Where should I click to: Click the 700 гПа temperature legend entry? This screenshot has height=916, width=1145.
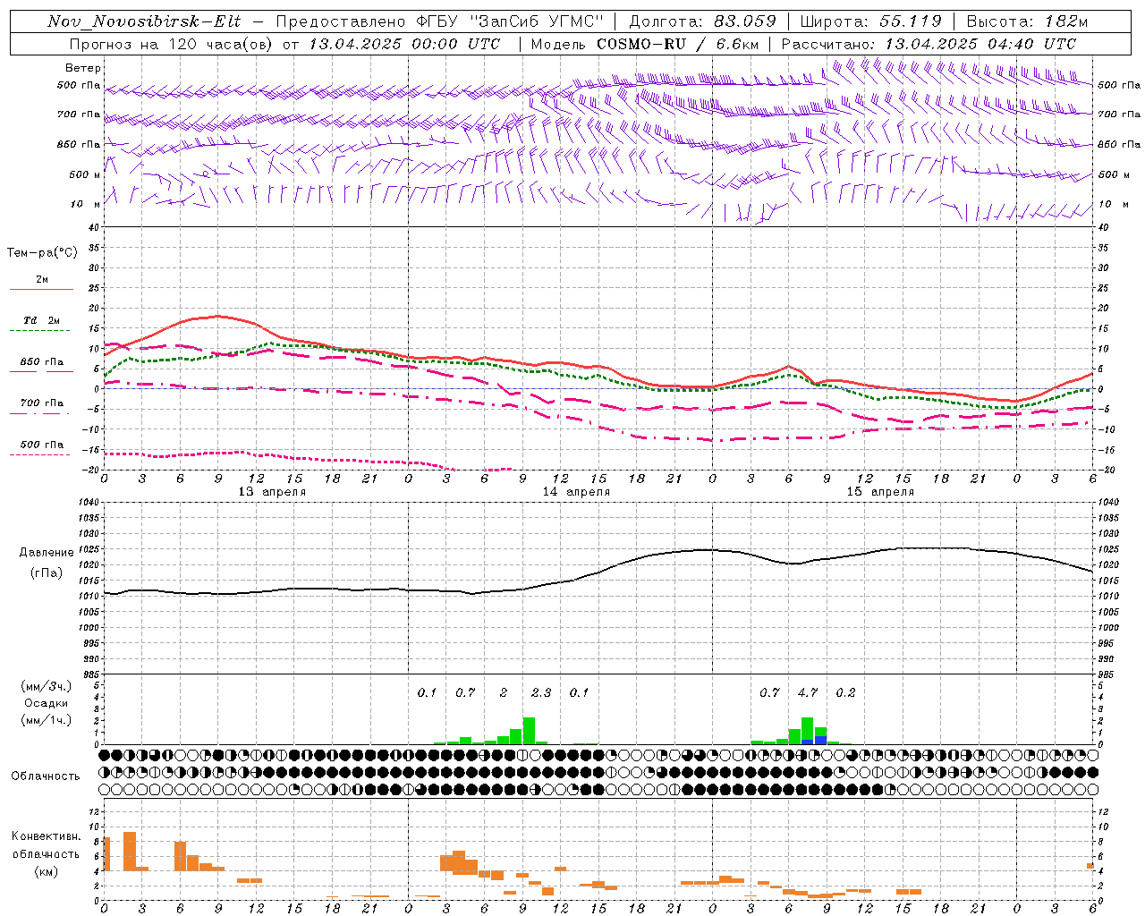[x=42, y=403]
